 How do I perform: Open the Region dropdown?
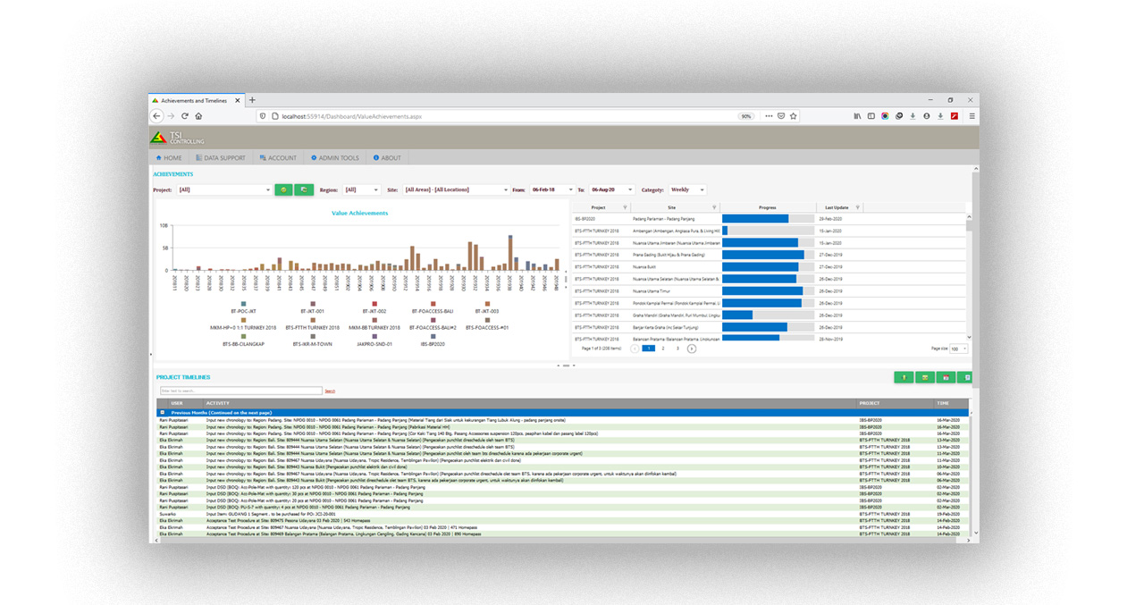click(x=362, y=189)
